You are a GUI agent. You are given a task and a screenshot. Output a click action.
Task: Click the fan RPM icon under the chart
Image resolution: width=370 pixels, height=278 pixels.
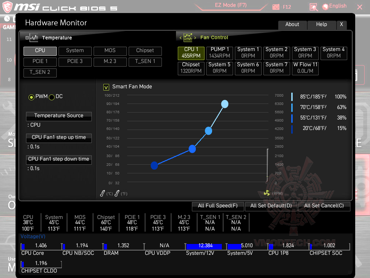point(267,194)
